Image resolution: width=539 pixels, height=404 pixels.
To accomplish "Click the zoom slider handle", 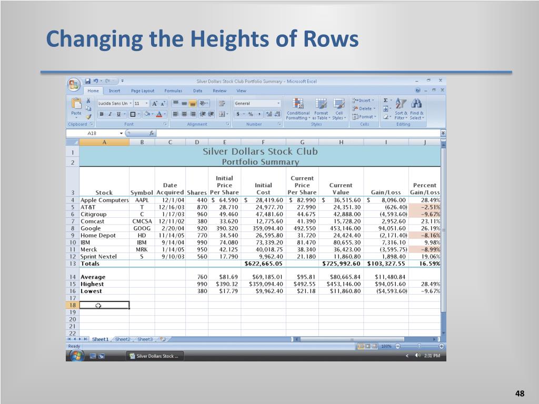I will [x=419, y=346].
